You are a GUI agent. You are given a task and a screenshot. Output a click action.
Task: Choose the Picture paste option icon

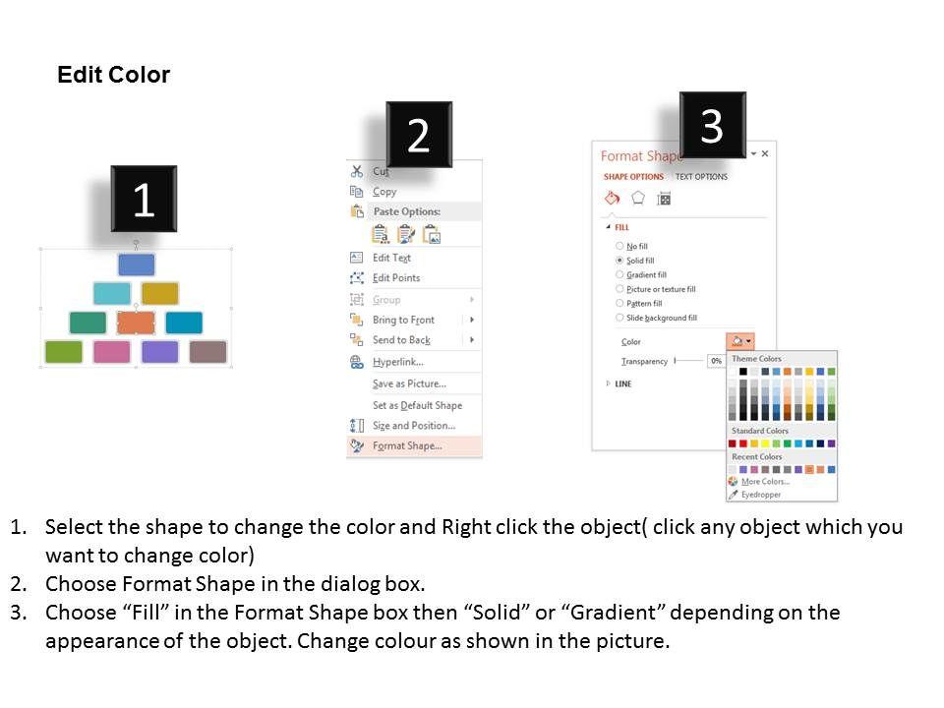(x=431, y=234)
